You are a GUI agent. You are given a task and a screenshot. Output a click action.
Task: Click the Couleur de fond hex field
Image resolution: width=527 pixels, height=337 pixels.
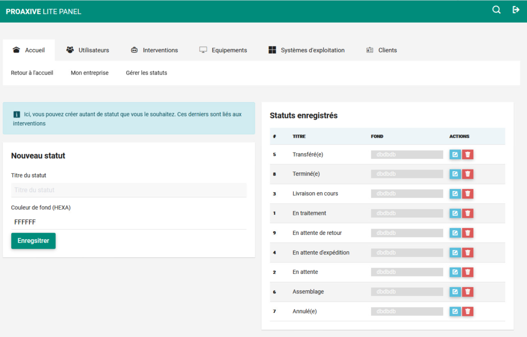pyautogui.click(x=129, y=222)
